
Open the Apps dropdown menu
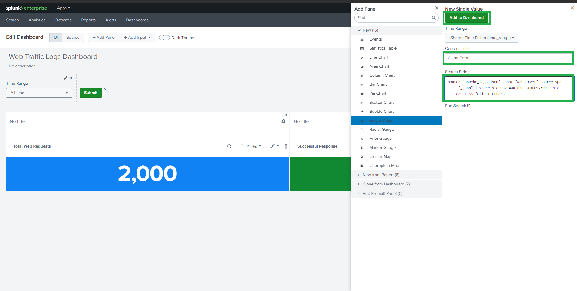coord(64,8)
